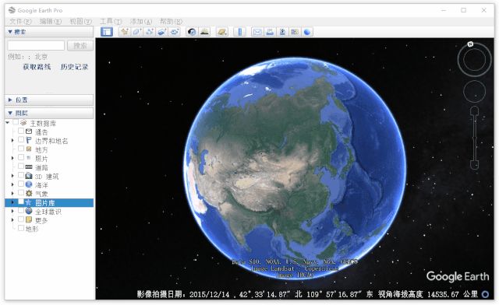499x305 pixels.
Task: Open the 工具 menu
Action: [x=111, y=21]
